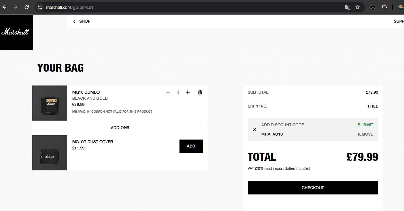
Task: Open the MG10 Combo amp thumbnail
Action: [x=50, y=103]
